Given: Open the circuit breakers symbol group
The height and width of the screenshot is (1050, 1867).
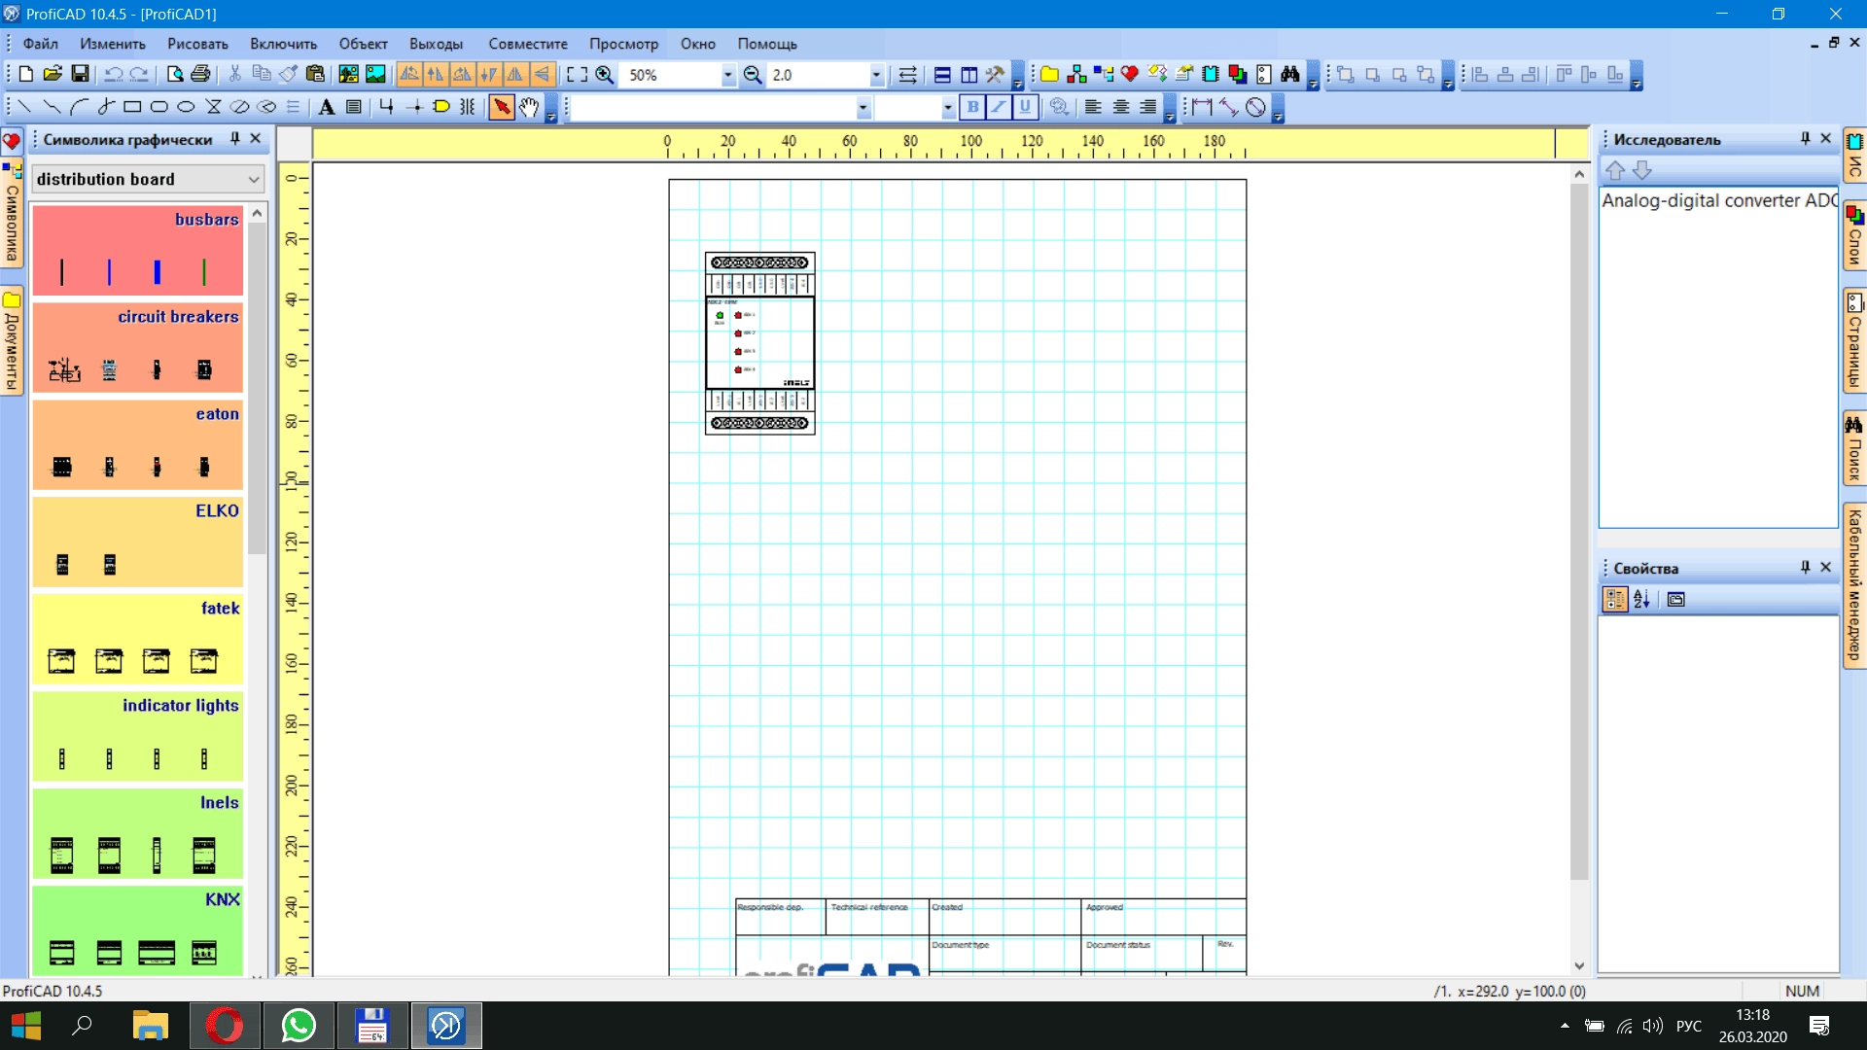Looking at the screenshot, I should click(137, 347).
